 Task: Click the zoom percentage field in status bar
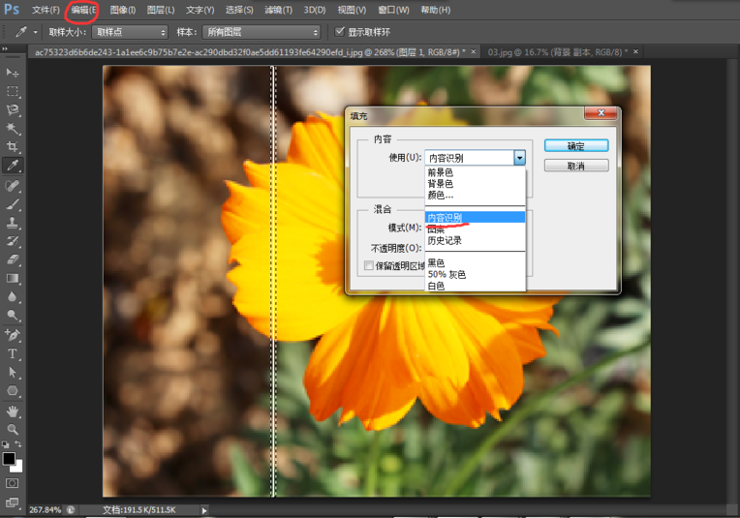46,509
